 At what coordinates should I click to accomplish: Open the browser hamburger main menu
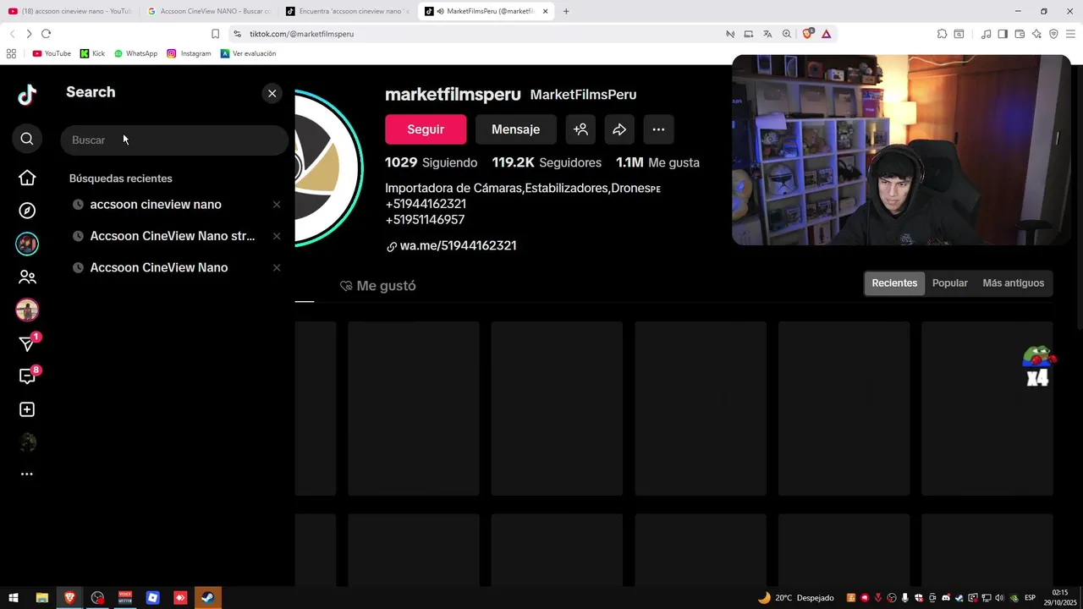pyautogui.click(x=1070, y=34)
